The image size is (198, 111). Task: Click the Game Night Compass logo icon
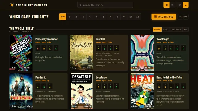12,5
